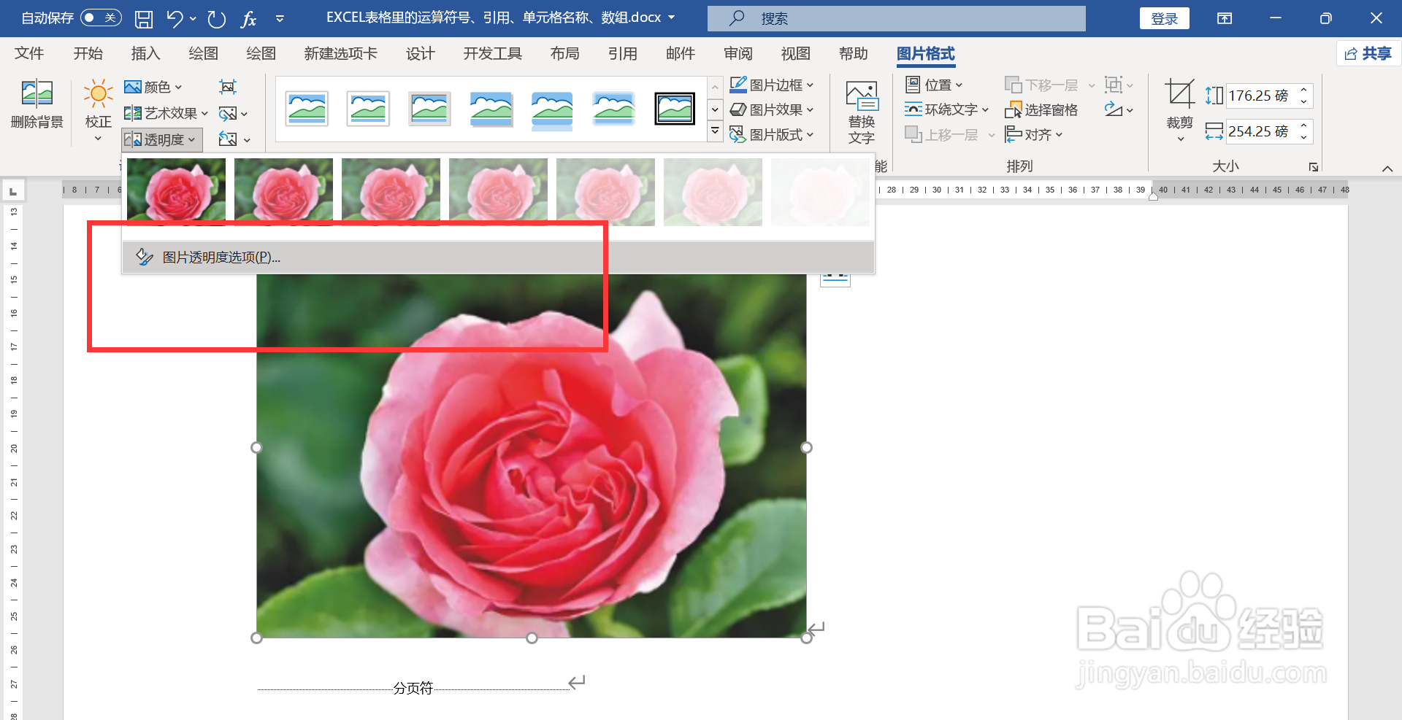Open the 图片边框 picture border dropdown
1402x720 pixels.
[772, 85]
